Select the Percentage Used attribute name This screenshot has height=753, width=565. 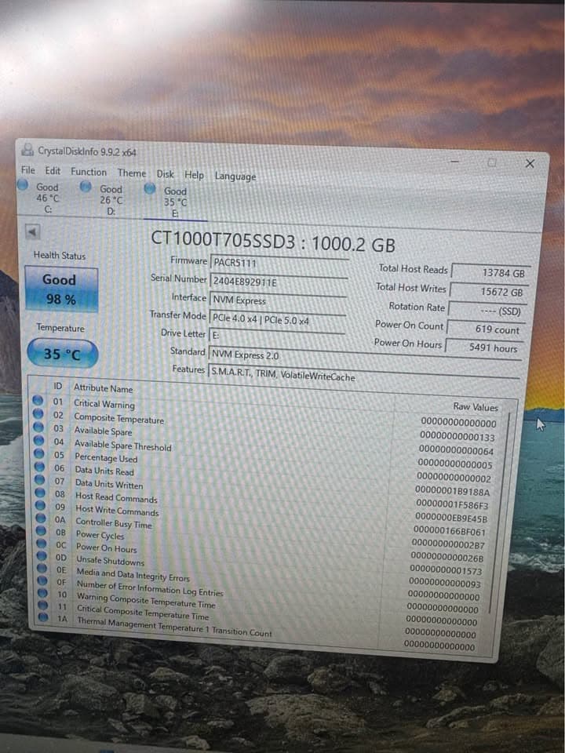[106, 457]
